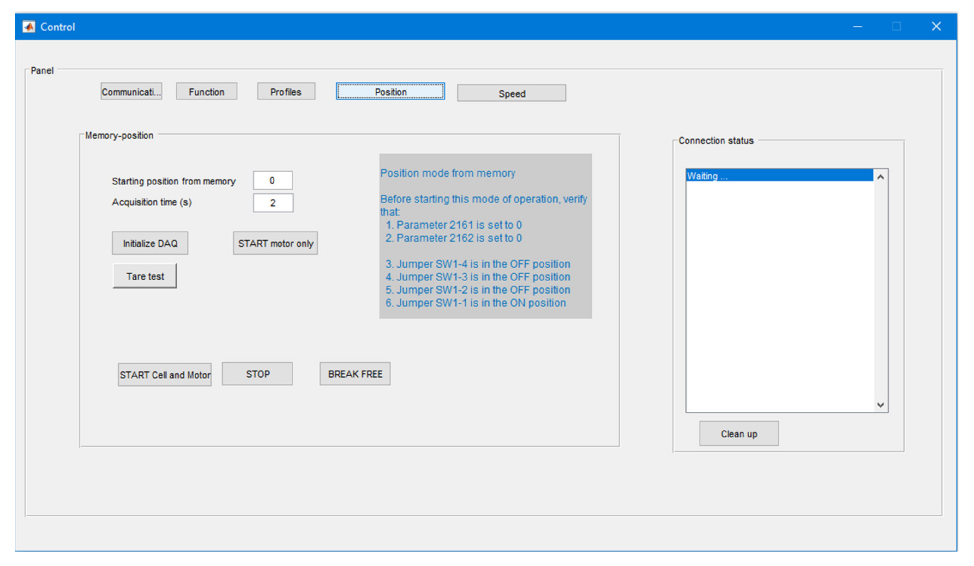Switch to the Function panel
Viewport: 974px width, 566px height.
(207, 92)
